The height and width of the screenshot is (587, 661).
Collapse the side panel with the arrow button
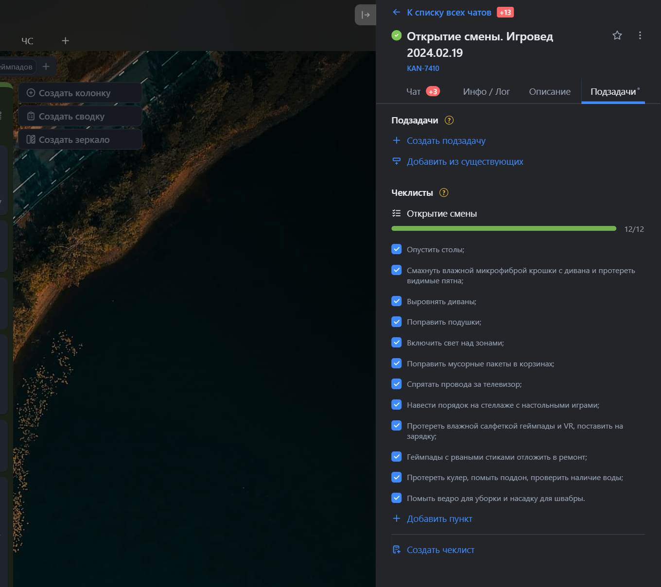(365, 15)
